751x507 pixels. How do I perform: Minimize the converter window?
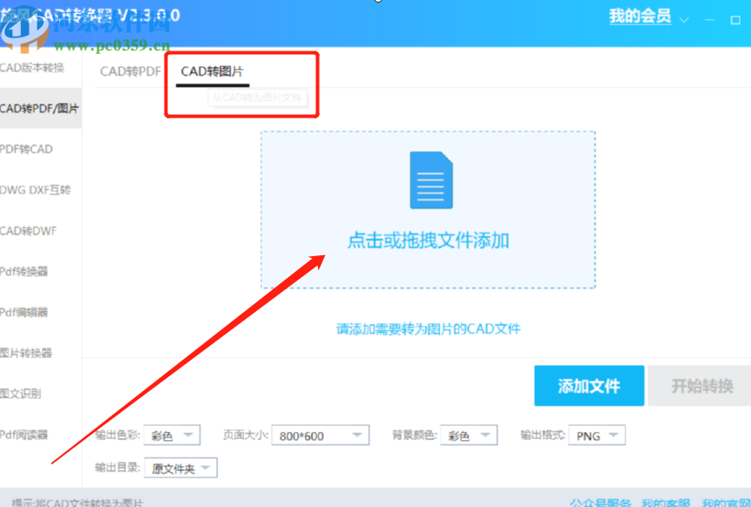coord(710,20)
